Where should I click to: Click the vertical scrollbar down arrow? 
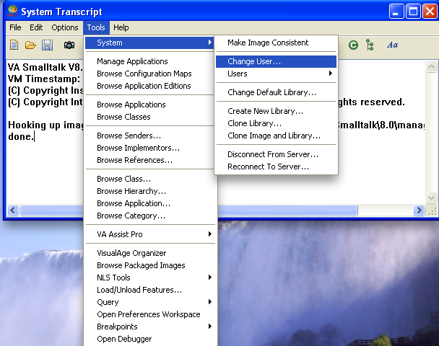tap(431, 198)
